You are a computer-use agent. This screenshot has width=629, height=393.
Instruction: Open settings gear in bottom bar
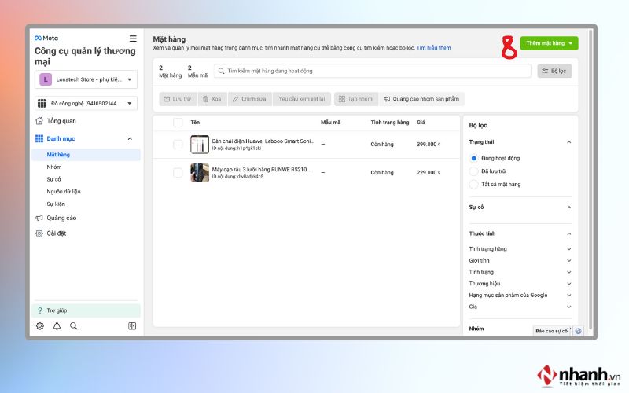(x=40, y=326)
